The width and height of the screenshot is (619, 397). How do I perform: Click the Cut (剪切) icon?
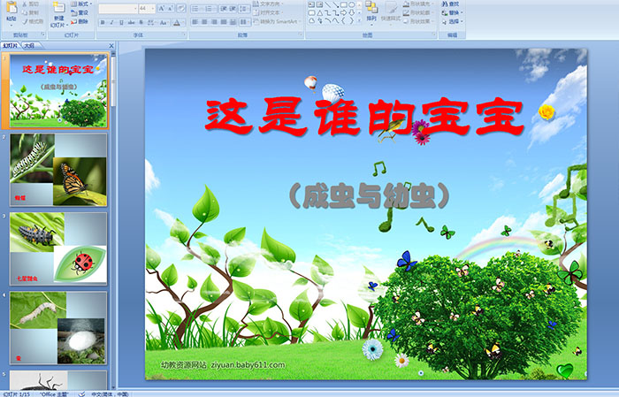point(25,4)
